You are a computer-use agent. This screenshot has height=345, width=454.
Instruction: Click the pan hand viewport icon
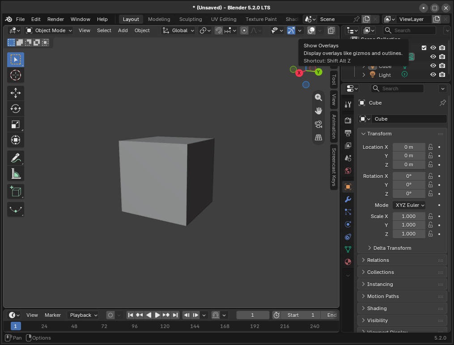pos(318,111)
